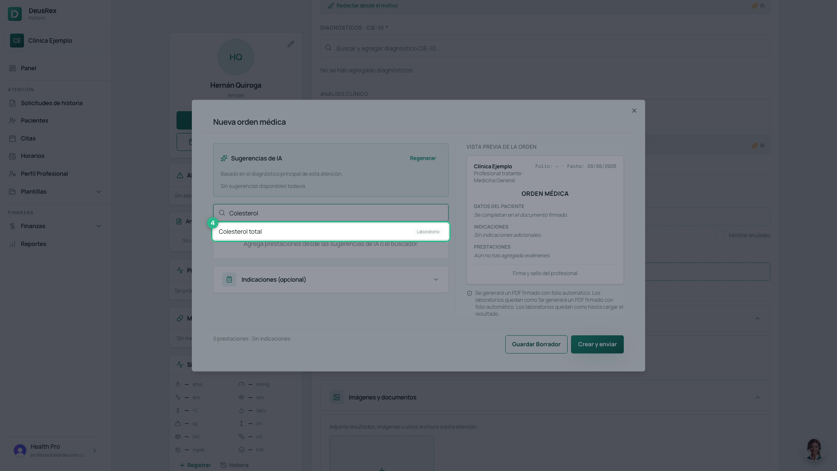Click the Imágenes y documentos image icon
The width and height of the screenshot is (837, 471).
click(x=337, y=397)
